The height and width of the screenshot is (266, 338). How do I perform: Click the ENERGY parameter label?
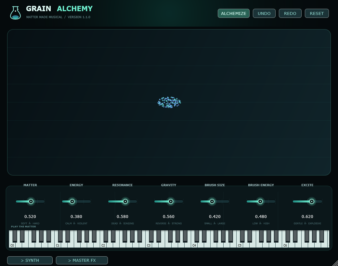pyautogui.click(x=76, y=185)
